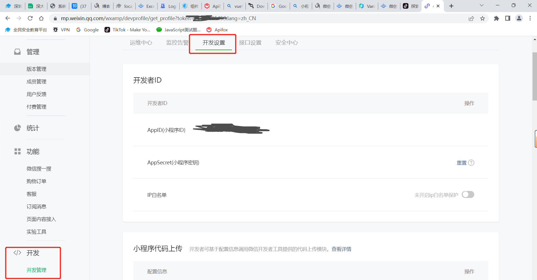Open the browser home page

coord(41,18)
